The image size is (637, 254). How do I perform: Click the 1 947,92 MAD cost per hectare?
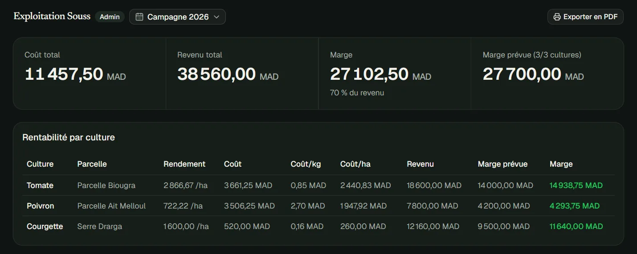click(x=363, y=206)
